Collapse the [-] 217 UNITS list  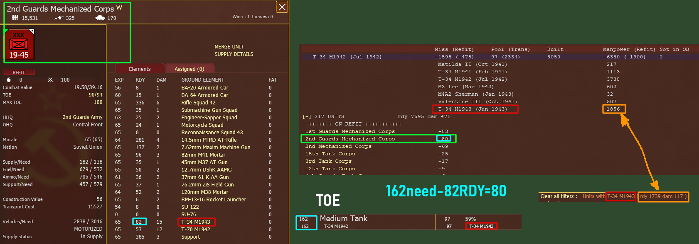click(x=307, y=117)
